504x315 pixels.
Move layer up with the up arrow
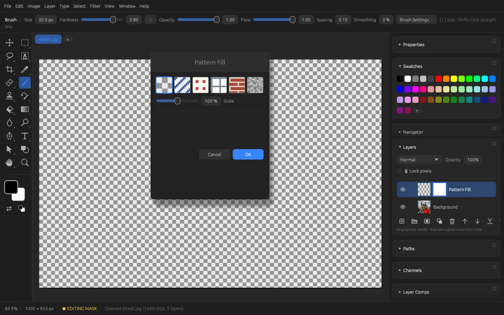click(x=465, y=221)
